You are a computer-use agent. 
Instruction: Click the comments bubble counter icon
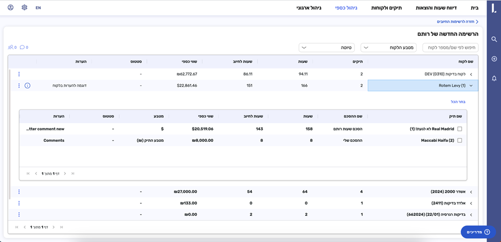[x=24, y=47]
